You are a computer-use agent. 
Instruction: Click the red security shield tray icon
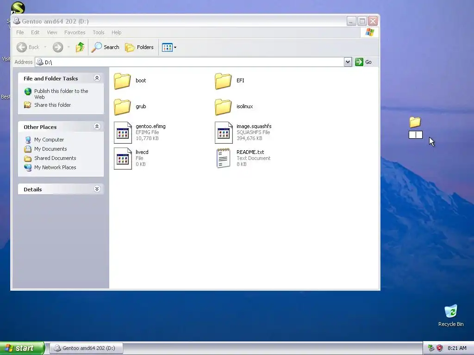click(440, 348)
